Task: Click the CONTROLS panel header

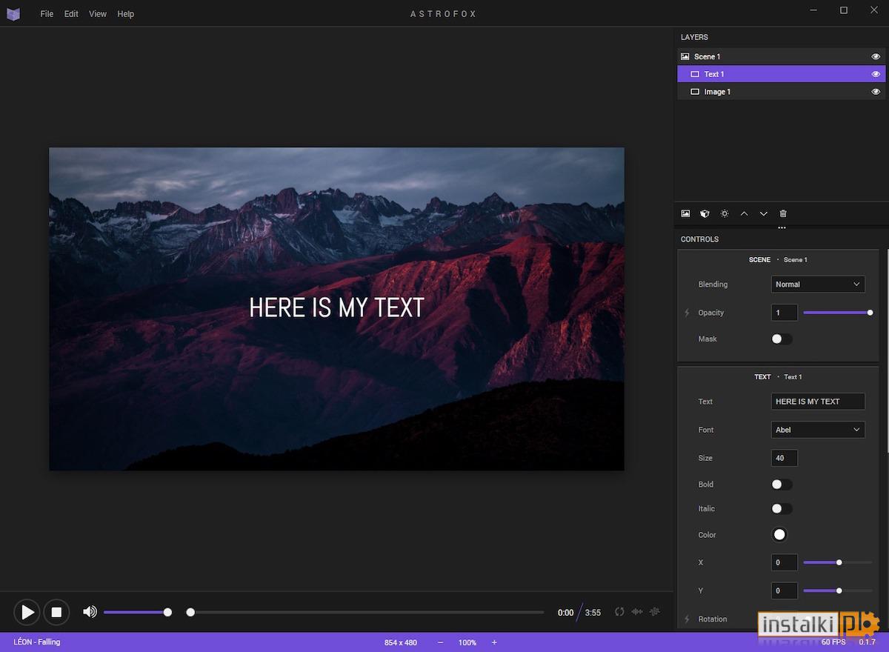Action: click(700, 239)
